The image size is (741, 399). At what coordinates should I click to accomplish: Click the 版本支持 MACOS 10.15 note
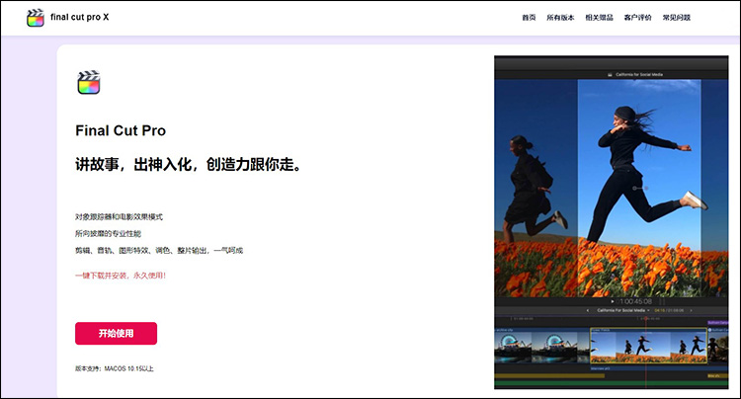click(115, 368)
